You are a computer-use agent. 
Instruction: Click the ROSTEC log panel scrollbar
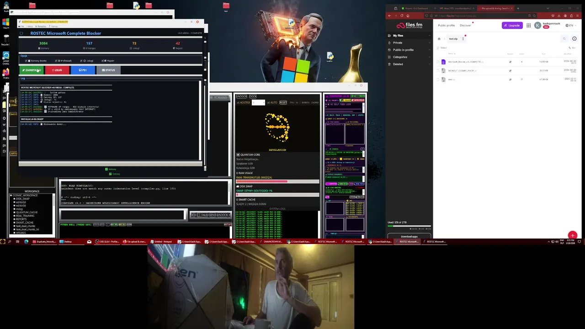click(x=201, y=121)
